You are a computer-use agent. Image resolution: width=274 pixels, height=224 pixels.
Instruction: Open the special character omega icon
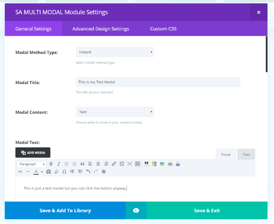tap(64, 172)
